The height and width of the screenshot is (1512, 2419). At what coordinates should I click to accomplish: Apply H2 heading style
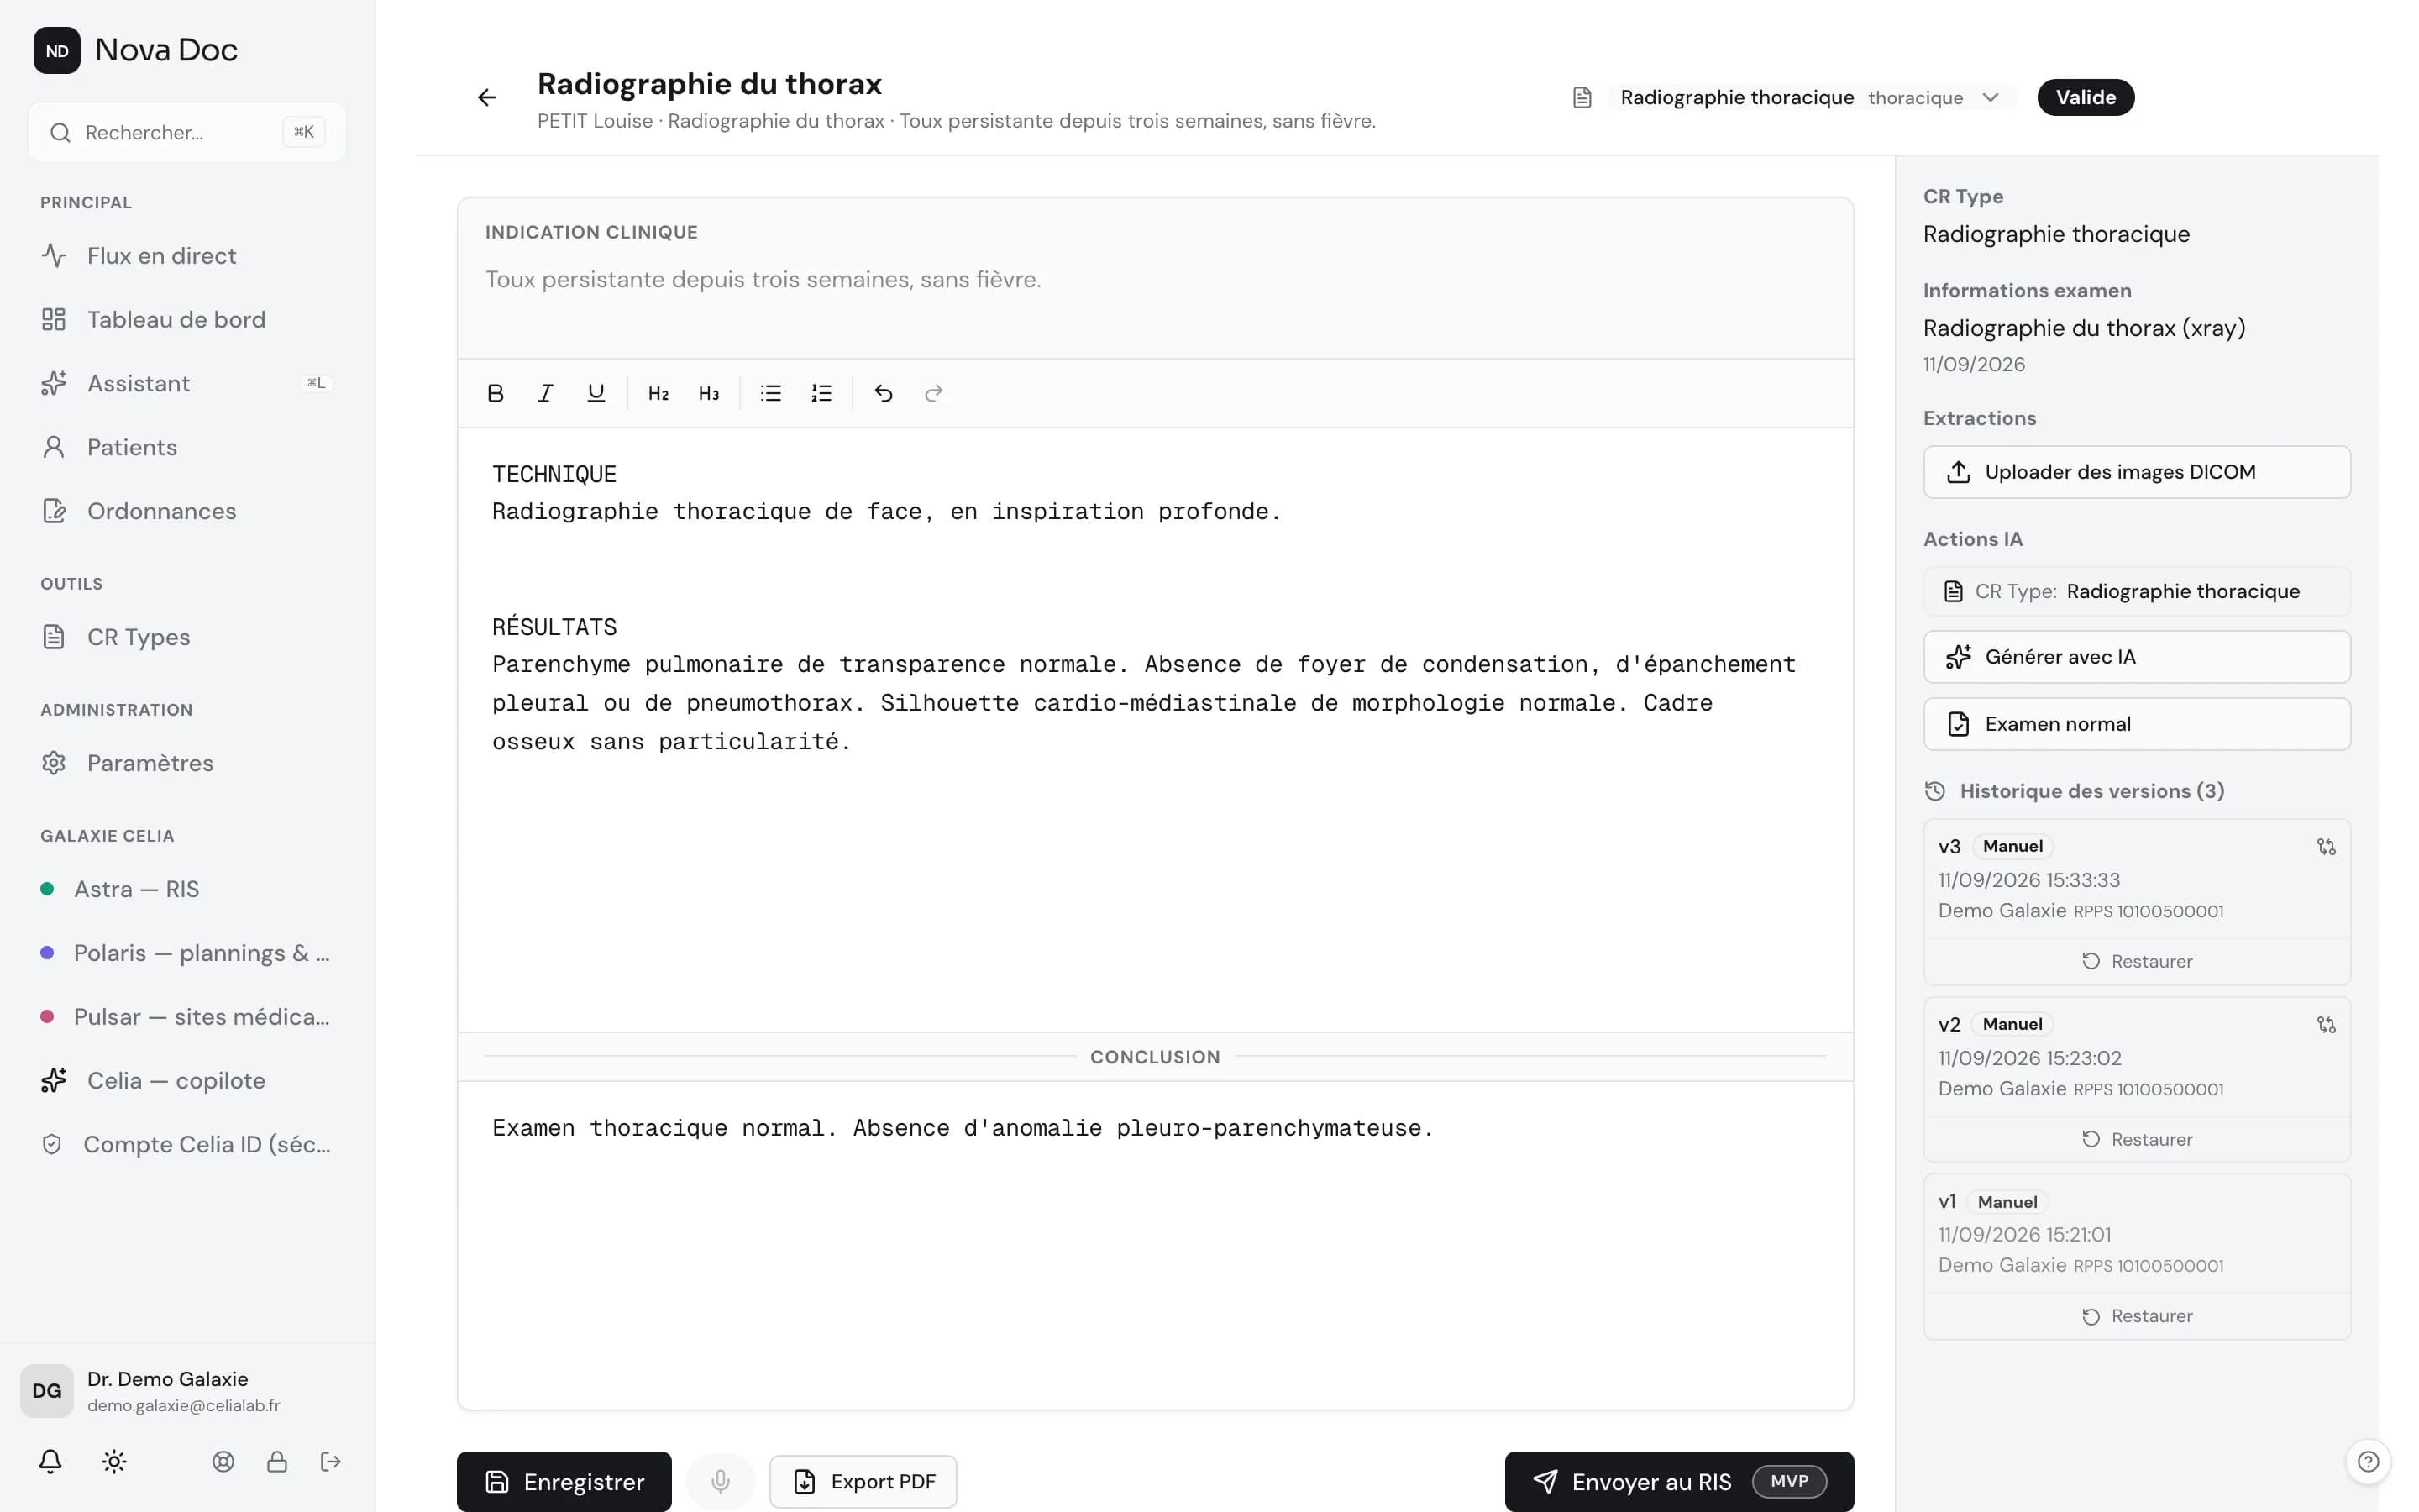coord(658,393)
